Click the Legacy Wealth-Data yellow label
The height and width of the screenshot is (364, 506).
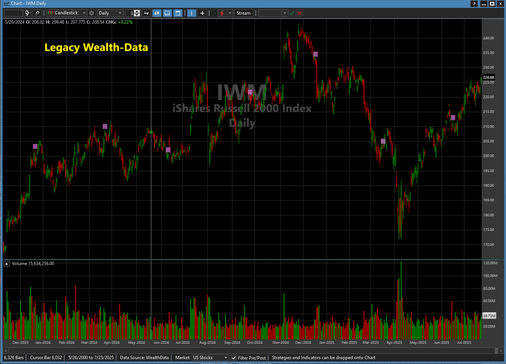click(x=96, y=48)
